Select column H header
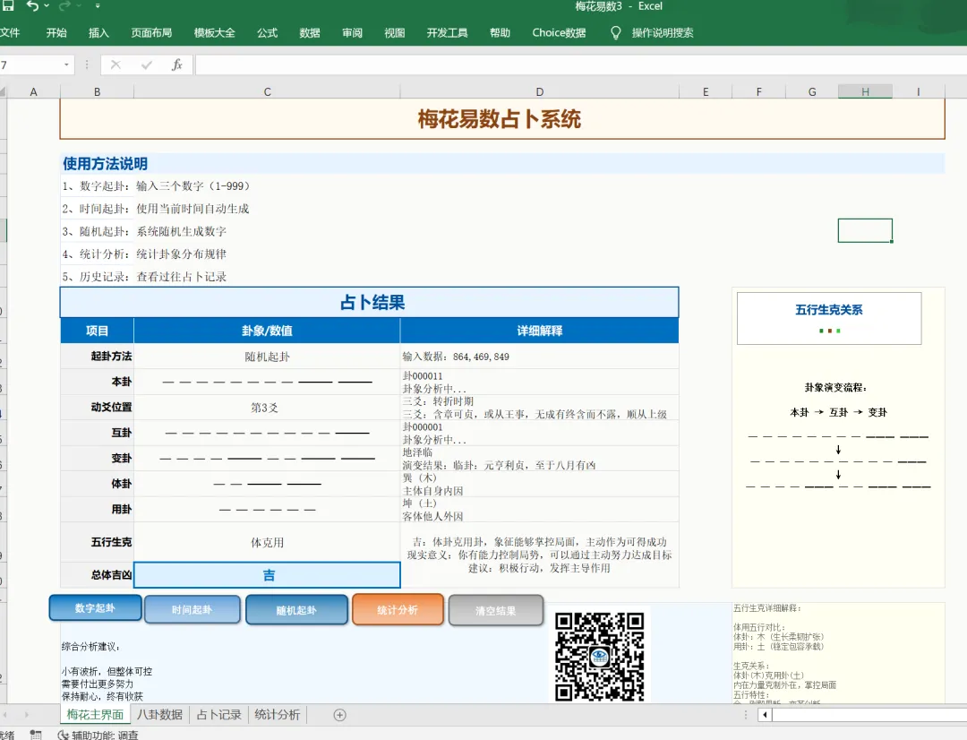The image size is (967, 740). click(865, 92)
